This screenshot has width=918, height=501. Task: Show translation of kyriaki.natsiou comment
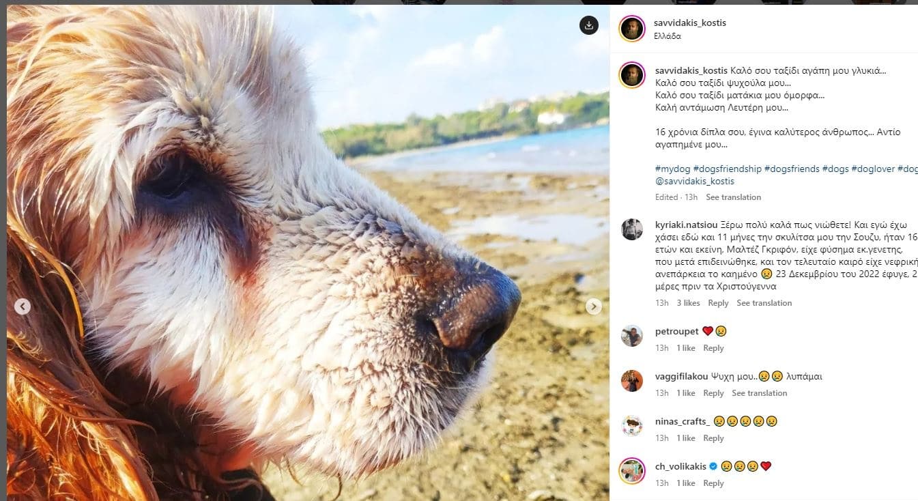coord(764,303)
